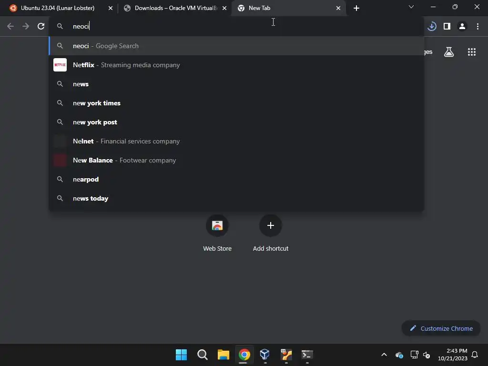
Task: Expand the tab search dropdown
Action: pos(411,7)
